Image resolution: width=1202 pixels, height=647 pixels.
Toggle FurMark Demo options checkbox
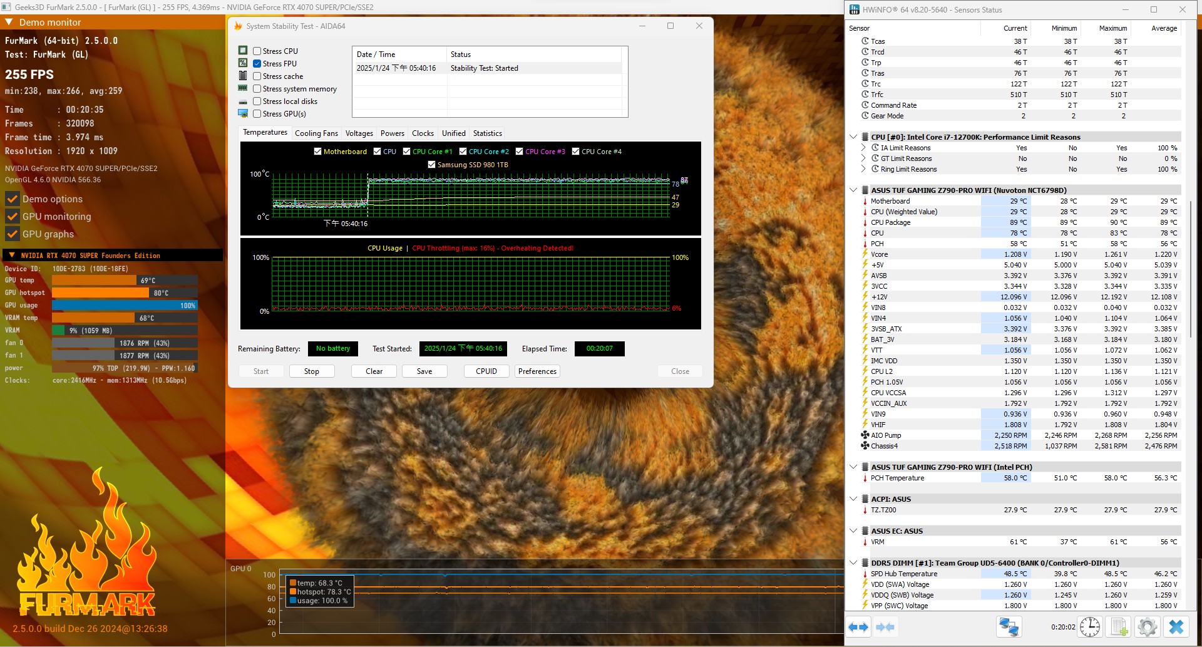12,199
